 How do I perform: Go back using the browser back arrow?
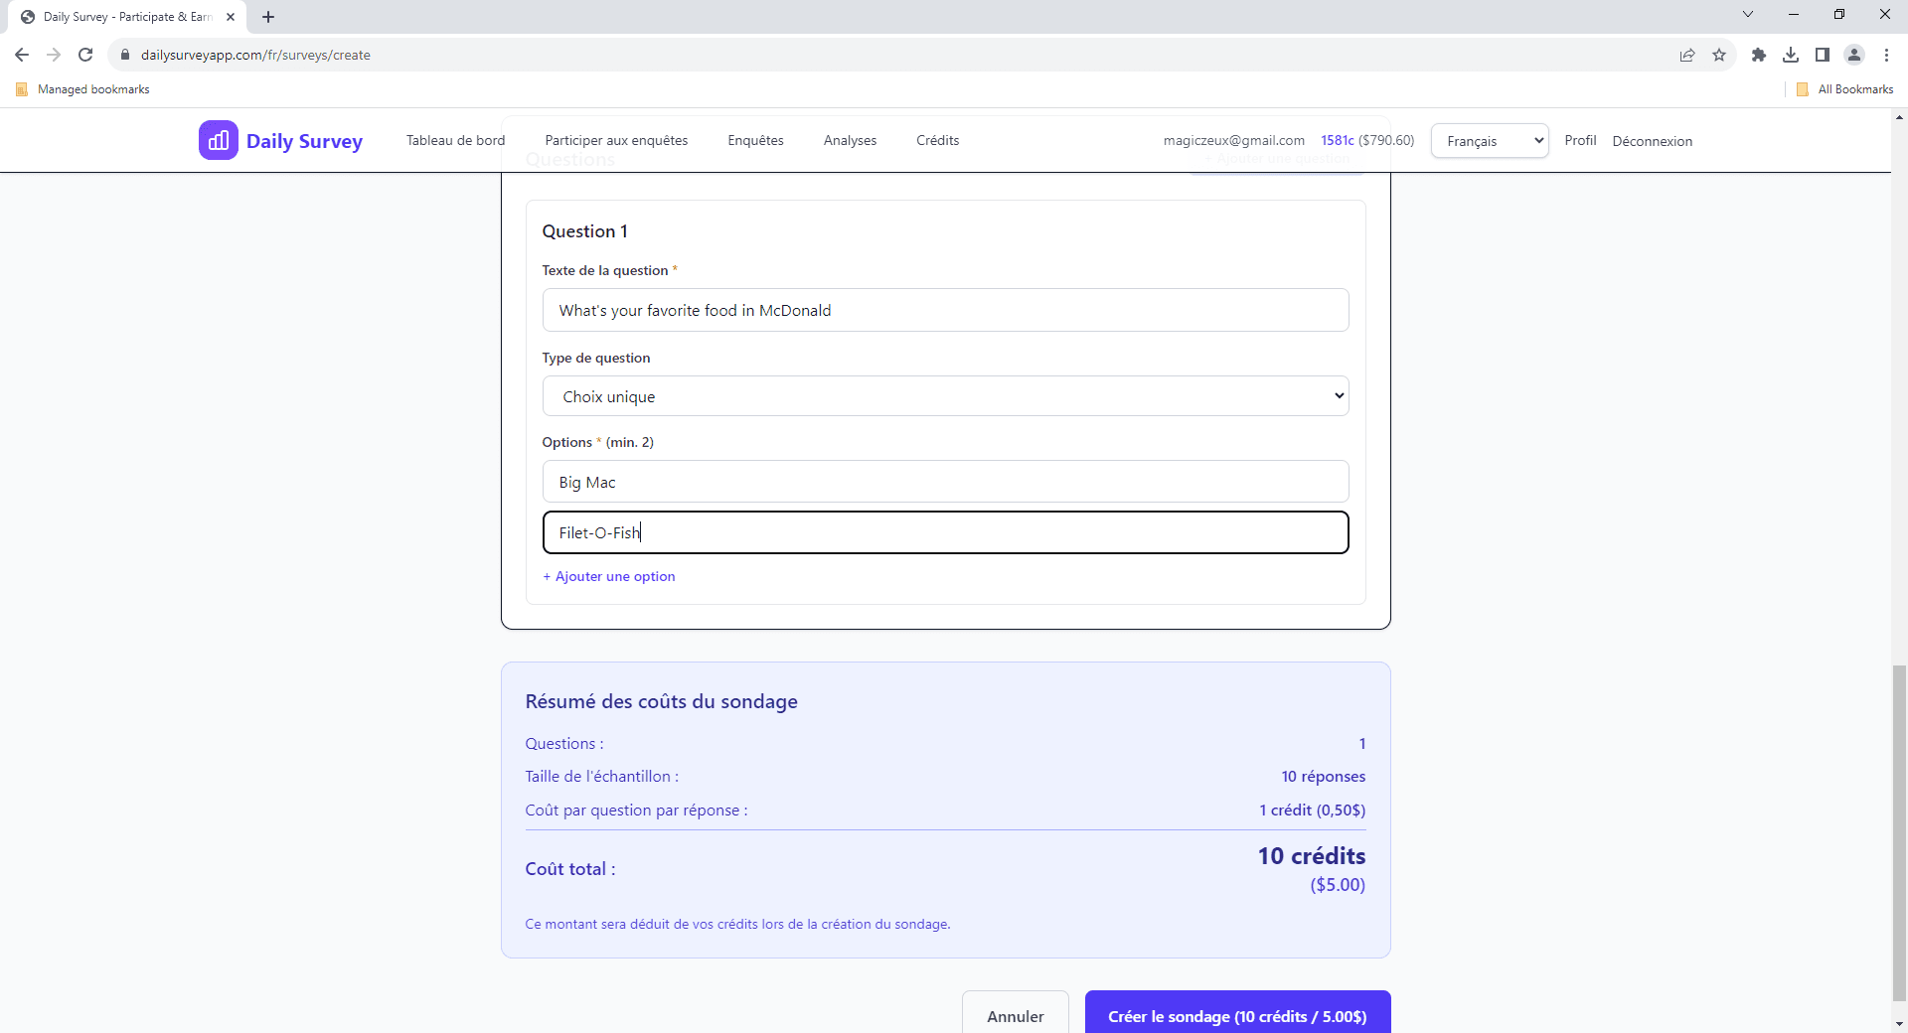22,55
